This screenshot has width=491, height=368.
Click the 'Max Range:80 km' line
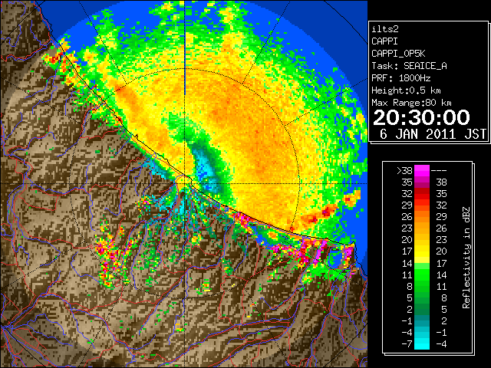(x=411, y=103)
